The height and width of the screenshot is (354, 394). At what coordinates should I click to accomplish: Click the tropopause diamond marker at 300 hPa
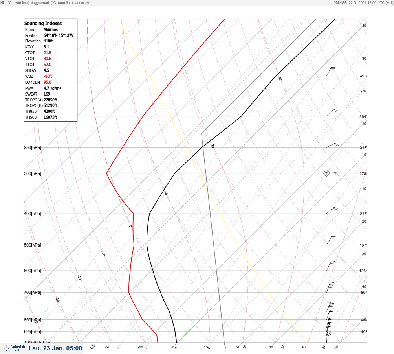coord(326,173)
